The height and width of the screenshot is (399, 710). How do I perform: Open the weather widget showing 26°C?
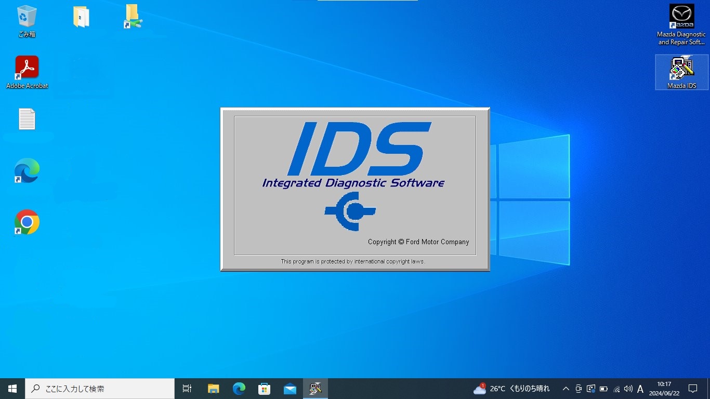pyautogui.click(x=511, y=389)
